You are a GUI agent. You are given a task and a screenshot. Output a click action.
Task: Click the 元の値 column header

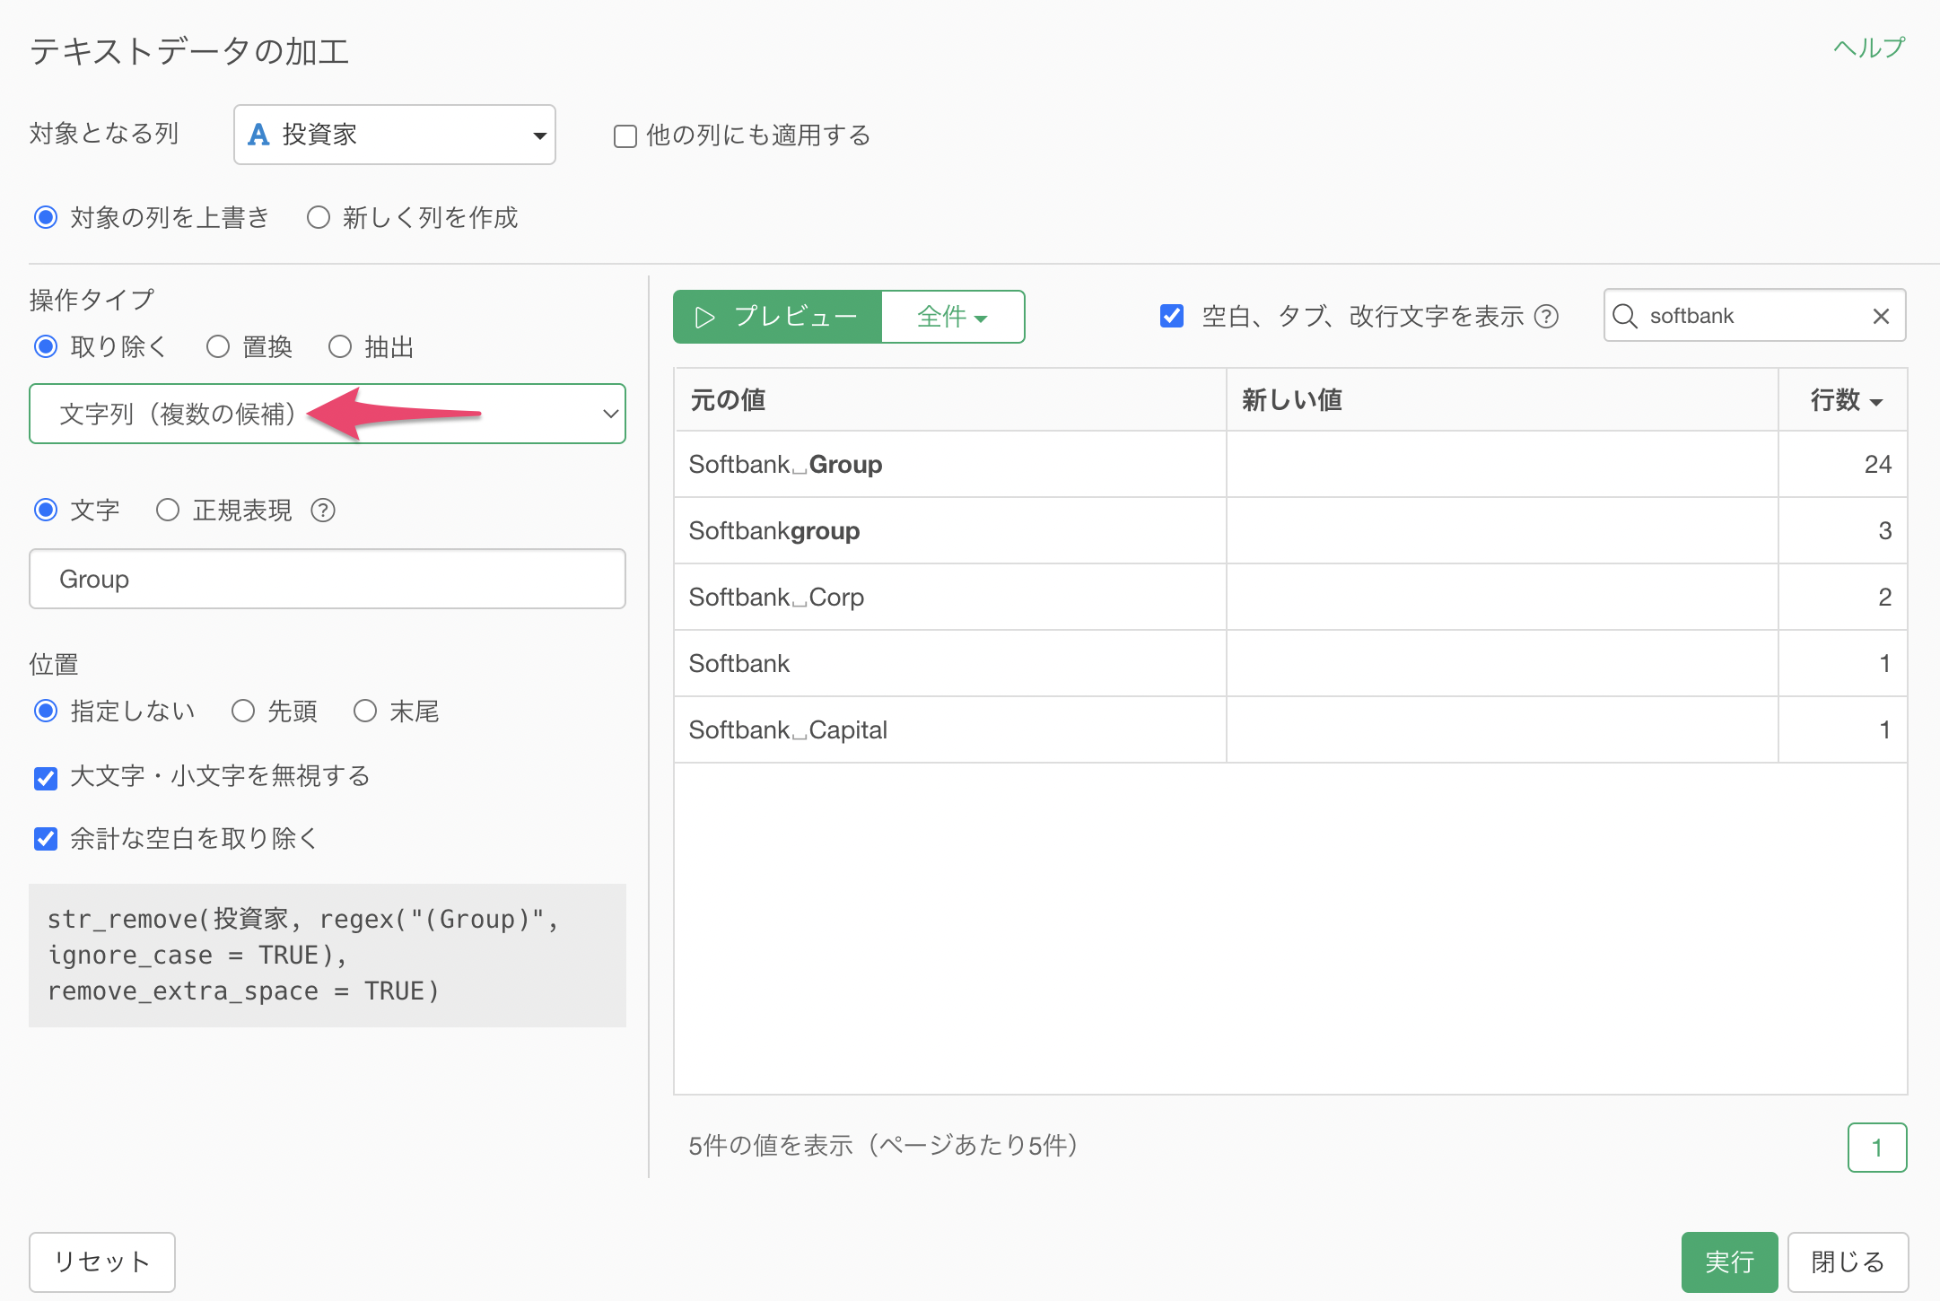point(950,400)
